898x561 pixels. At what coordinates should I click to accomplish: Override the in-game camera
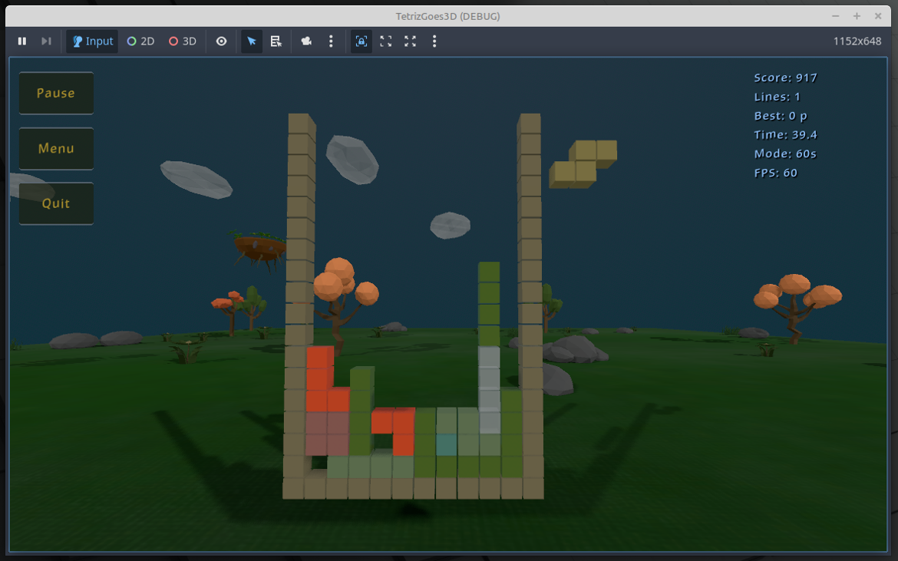point(306,41)
